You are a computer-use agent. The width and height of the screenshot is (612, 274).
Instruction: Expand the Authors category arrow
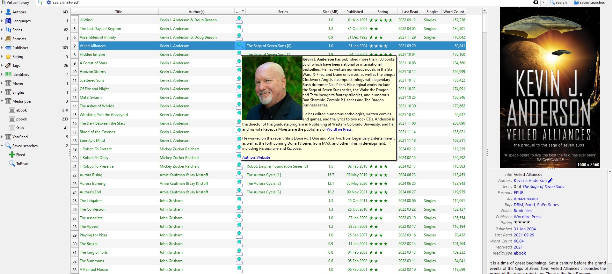[x=2, y=12]
